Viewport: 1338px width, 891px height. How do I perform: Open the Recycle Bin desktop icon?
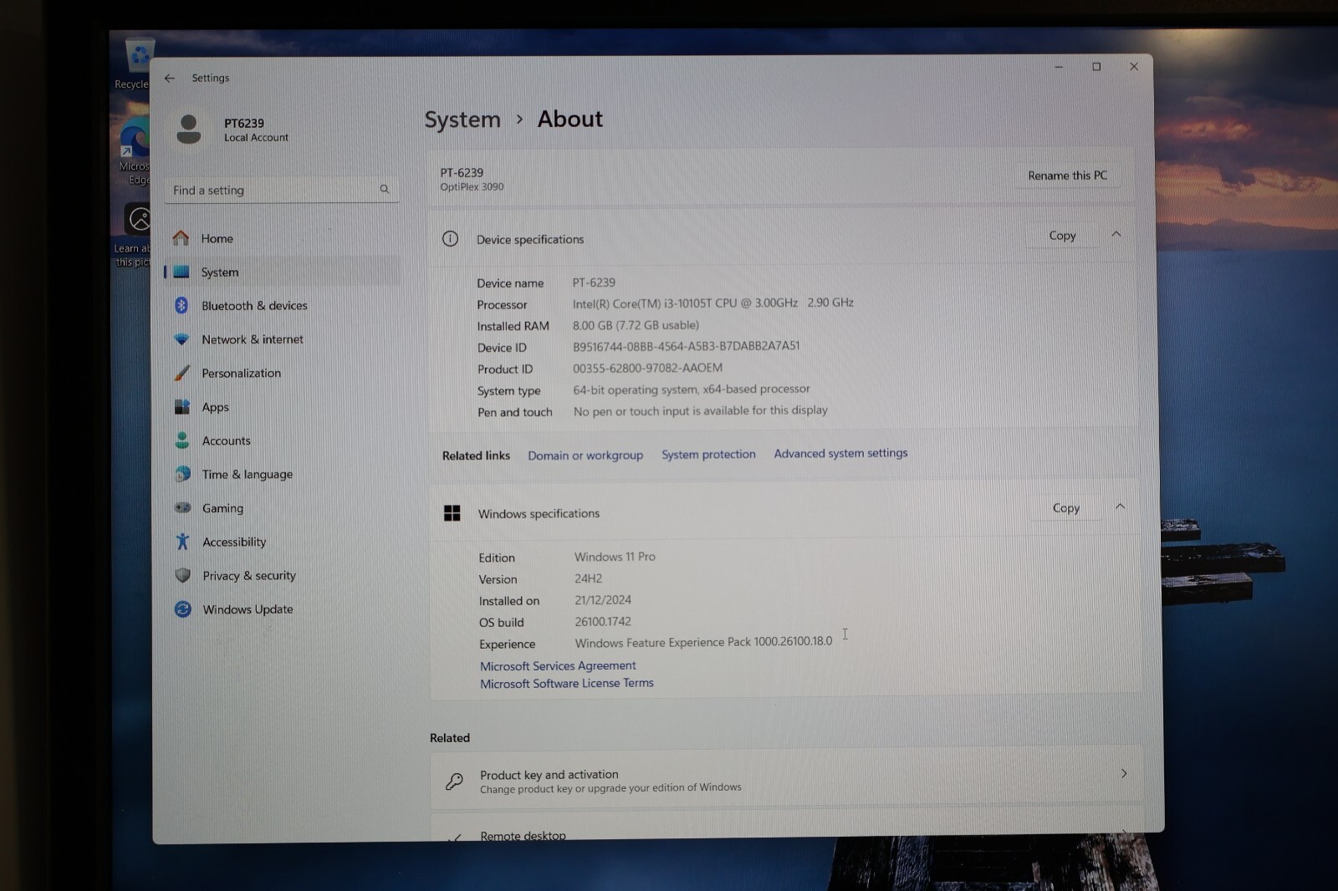click(x=134, y=64)
